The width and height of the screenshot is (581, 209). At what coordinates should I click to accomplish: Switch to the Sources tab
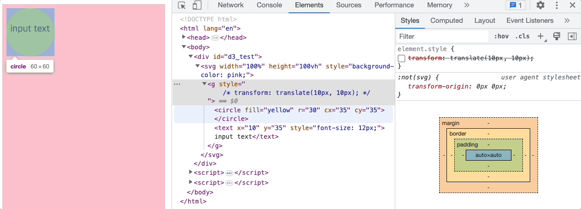(x=349, y=5)
